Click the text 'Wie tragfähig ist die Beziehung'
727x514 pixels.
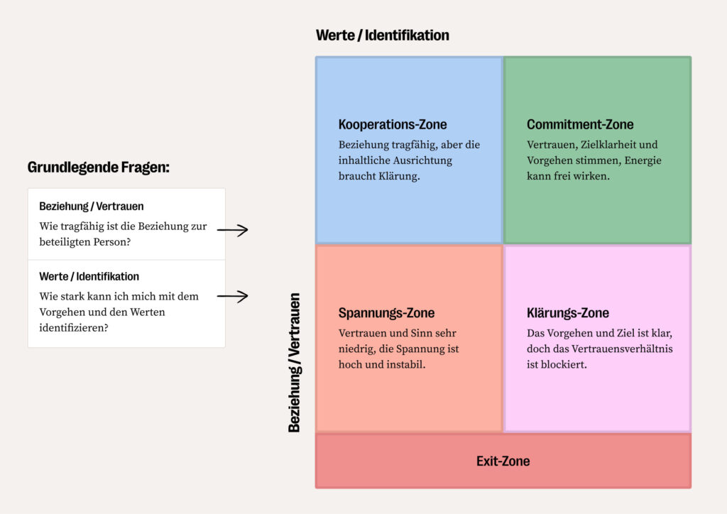tap(115, 226)
